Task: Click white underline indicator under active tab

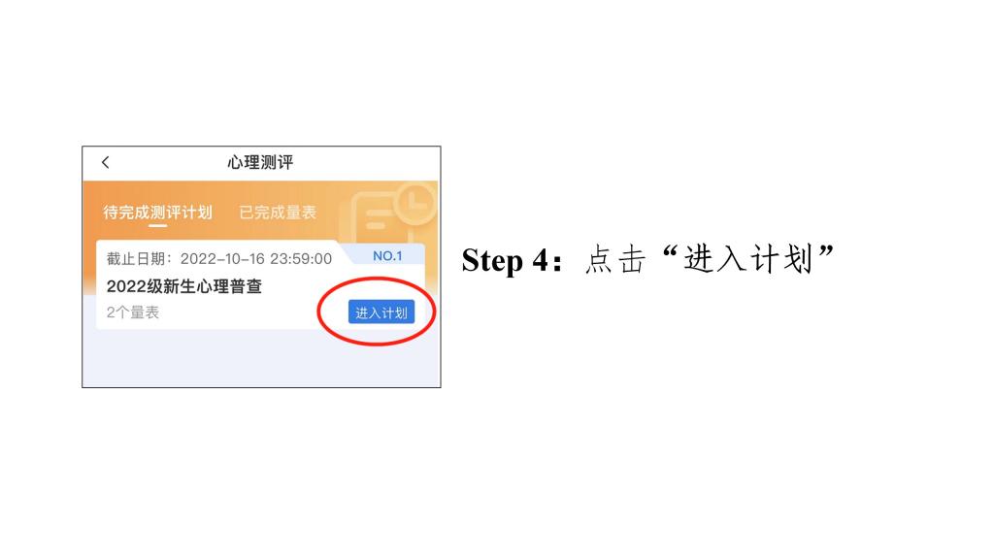Action: coord(158,225)
